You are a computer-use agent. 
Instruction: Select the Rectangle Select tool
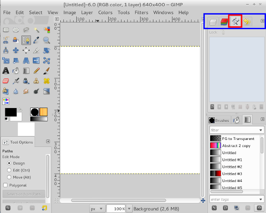click(x=6, y=30)
